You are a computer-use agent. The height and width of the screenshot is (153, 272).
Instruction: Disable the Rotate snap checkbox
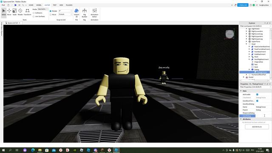pyautogui.click(x=51, y=11)
